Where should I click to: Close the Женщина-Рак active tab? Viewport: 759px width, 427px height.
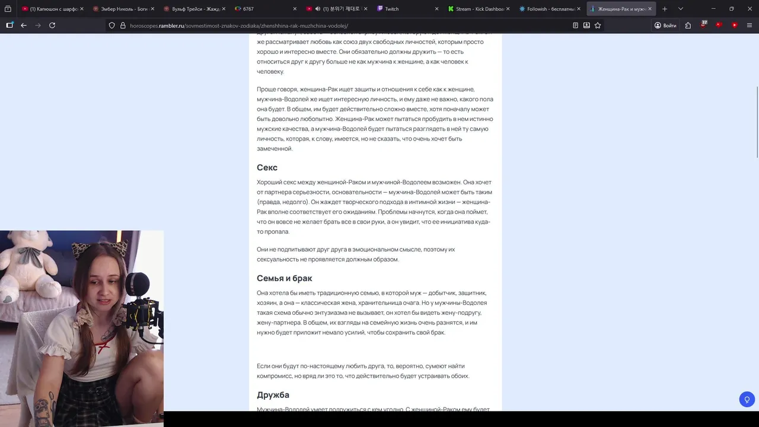click(x=650, y=9)
